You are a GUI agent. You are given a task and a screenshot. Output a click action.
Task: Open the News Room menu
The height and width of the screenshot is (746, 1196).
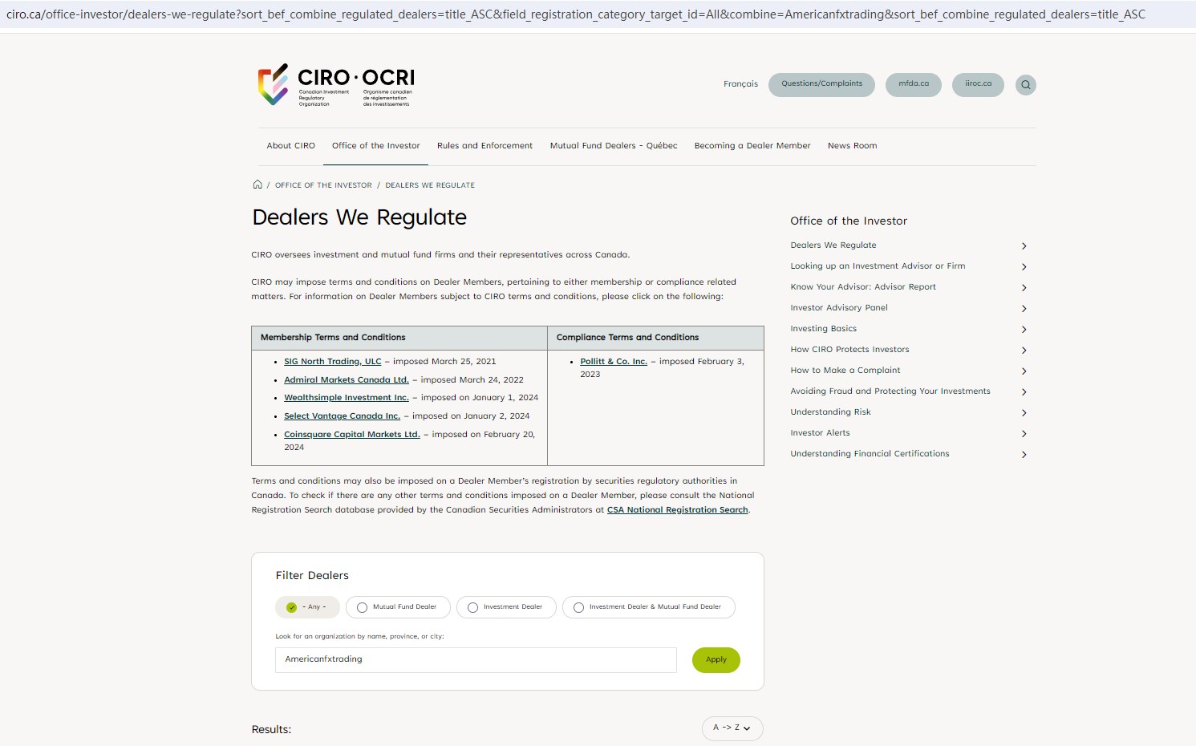point(852,146)
